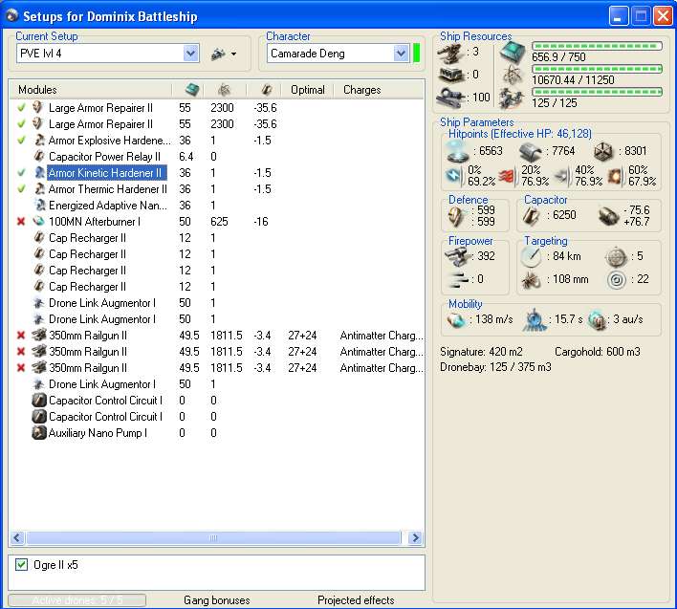Image resolution: width=677 pixels, height=609 pixels.
Task: Click the calibration icon showing 100
Action: tap(450, 98)
